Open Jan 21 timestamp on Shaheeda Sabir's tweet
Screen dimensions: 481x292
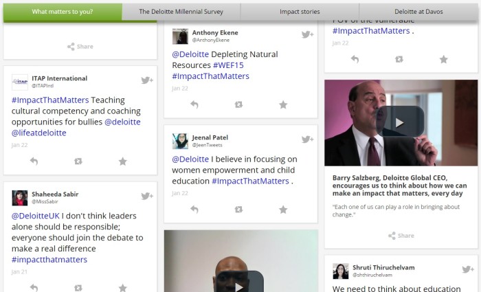19,272
